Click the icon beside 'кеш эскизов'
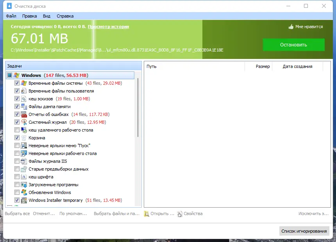The image size is (336, 242). [24, 98]
